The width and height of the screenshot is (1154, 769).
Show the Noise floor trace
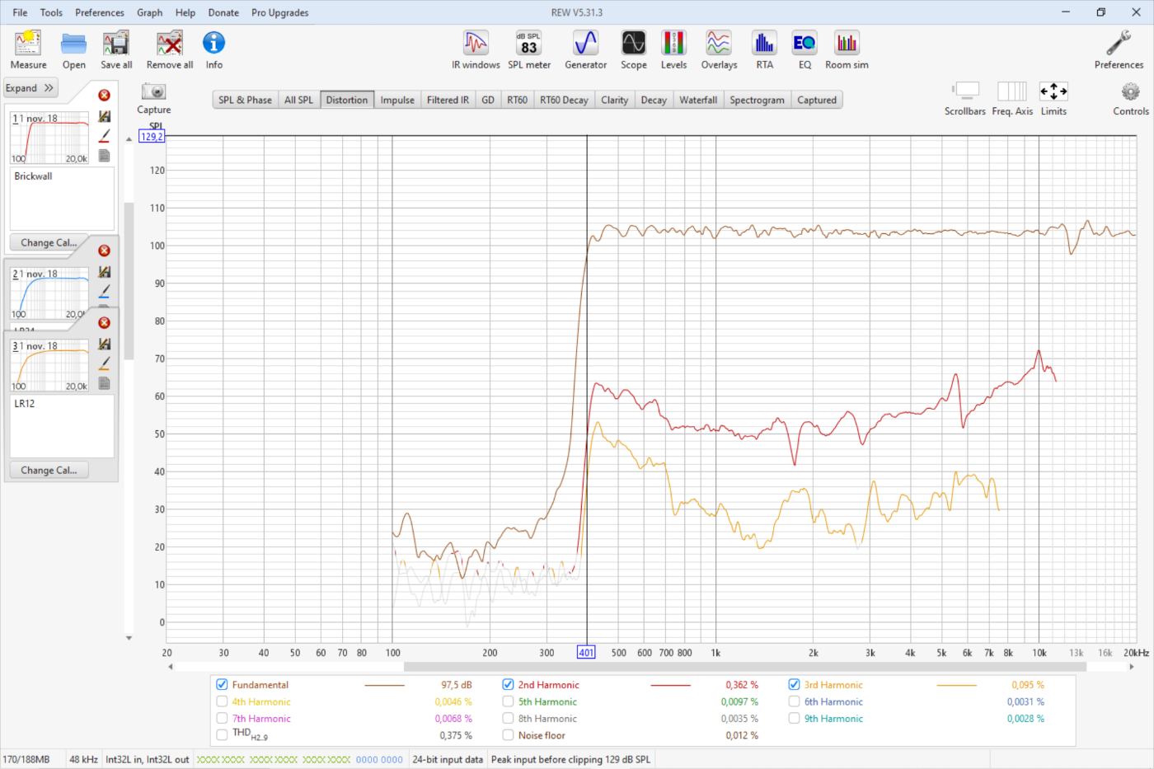[508, 735]
